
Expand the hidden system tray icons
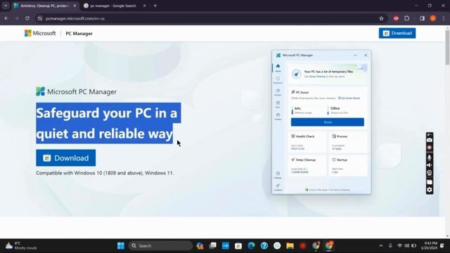tap(381, 245)
